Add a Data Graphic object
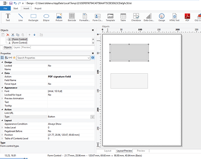The image size is (201, 159). coord(149,17)
